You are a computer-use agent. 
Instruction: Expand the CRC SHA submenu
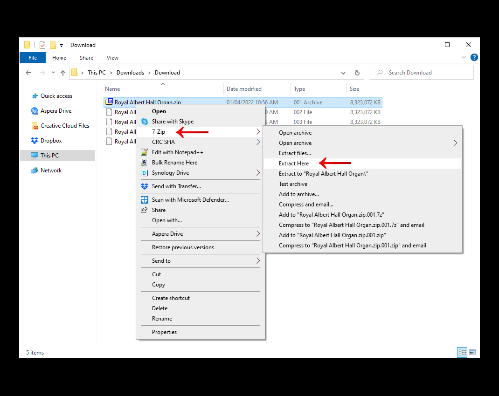[x=258, y=142]
